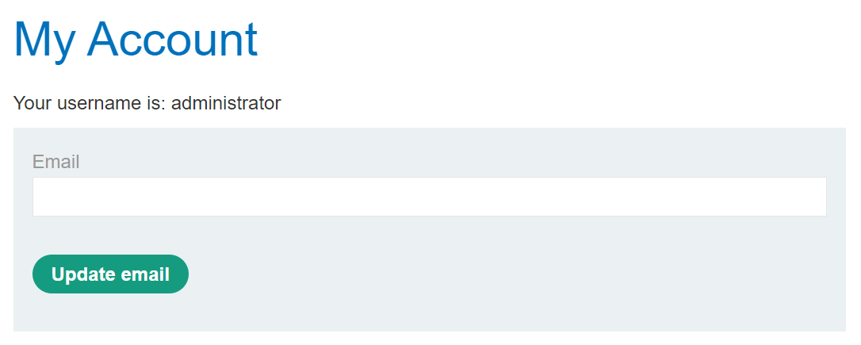Viewport: 861px width, 345px height.
Task: Select the white text box under Email
Action: [429, 197]
